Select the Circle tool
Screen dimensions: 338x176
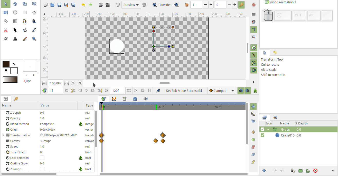(15, 12)
